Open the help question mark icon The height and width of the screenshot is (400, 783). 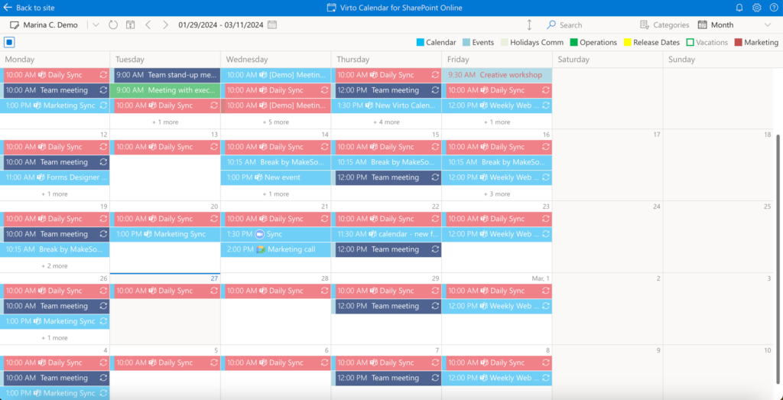[x=774, y=8]
